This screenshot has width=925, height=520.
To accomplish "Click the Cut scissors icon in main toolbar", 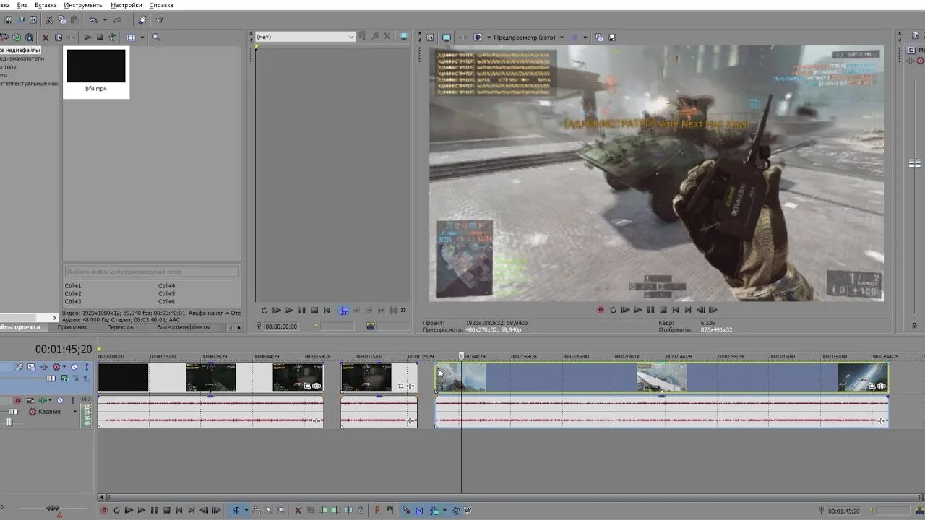I will (49, 19).
